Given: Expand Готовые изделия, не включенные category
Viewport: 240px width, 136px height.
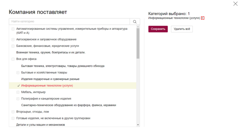Looking at the screenshot, I should (13, 118).
